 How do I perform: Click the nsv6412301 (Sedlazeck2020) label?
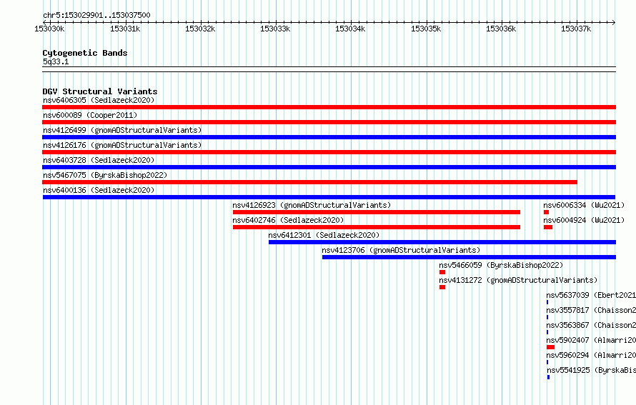[x=324, y=235]
